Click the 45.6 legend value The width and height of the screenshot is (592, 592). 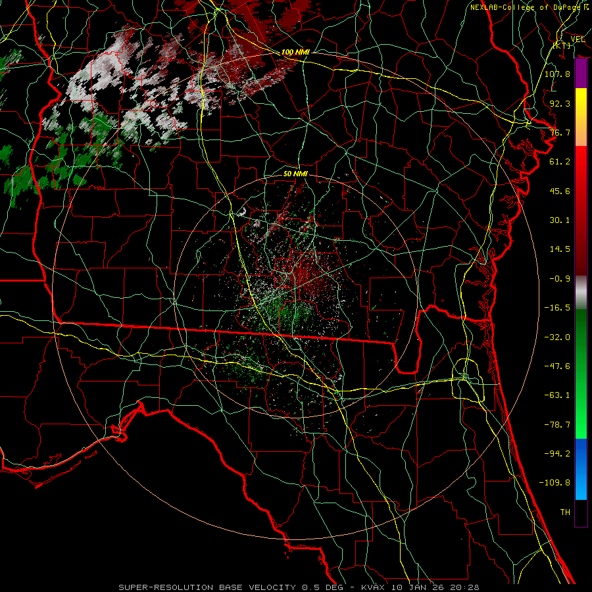560,191
